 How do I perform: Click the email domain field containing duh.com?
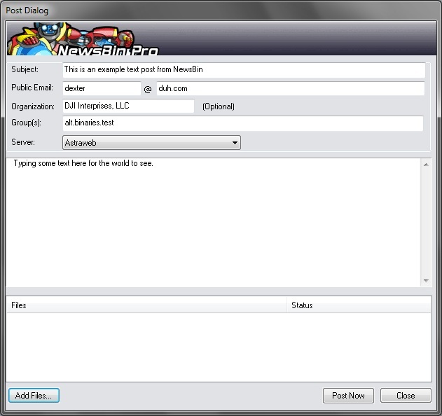290,88
